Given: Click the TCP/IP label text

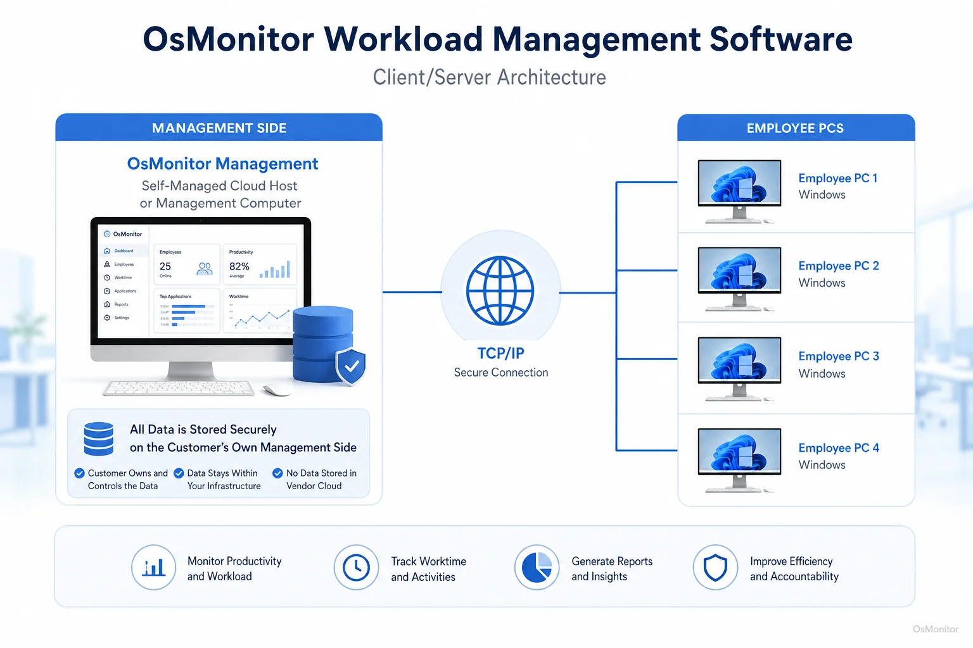Looking at the screenshot, I should click(x=500, y=353).
